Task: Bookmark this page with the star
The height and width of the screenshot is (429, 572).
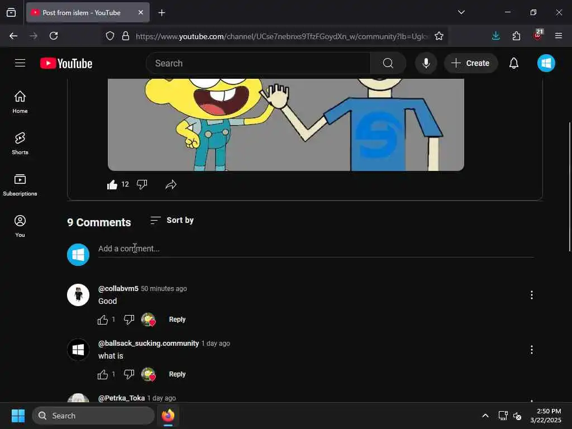Action: coord(439,36)
